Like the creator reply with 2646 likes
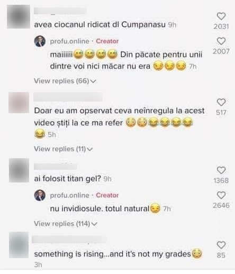Image resolution: width=235 pixels, height=274 pixels. click(221, 195)
